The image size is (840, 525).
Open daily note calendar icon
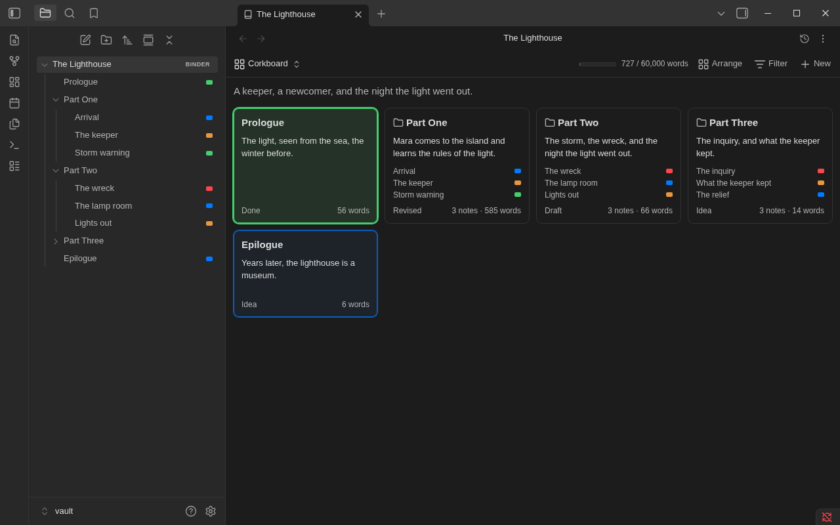pos(14,103)
